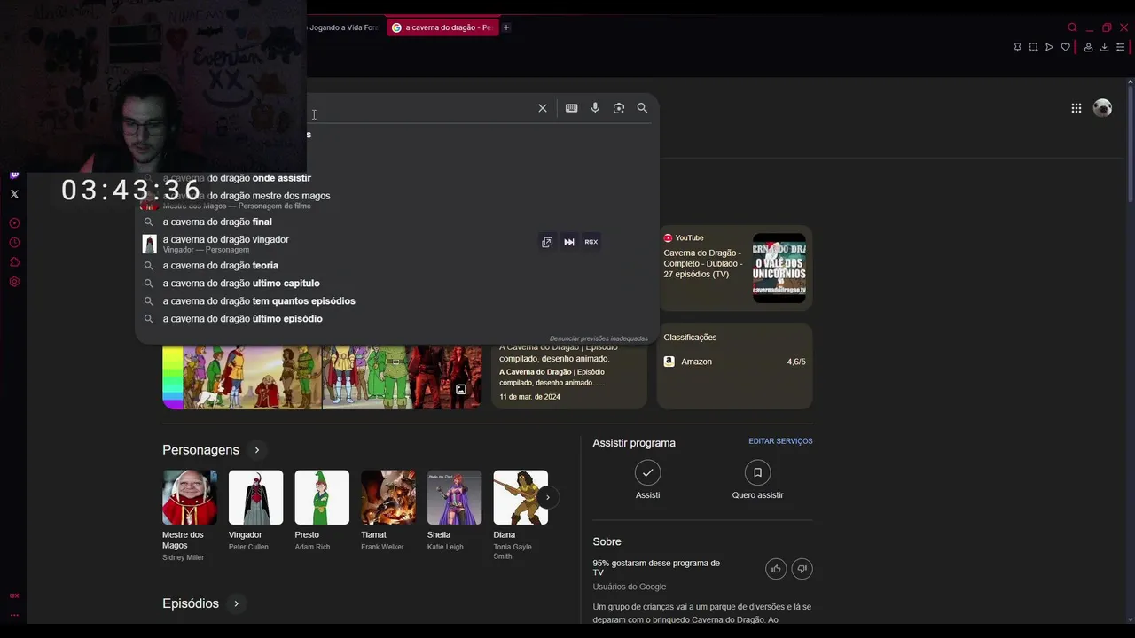Open Tiamat character card
The height and width of the screenshot is (638, 1135).
388,510
